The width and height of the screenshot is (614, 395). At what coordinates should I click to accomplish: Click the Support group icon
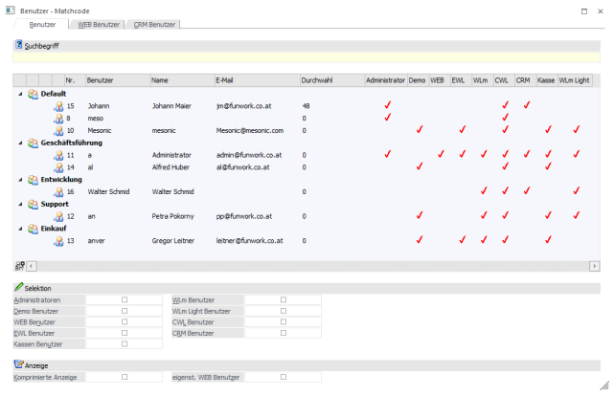click(x=34, y=204)
